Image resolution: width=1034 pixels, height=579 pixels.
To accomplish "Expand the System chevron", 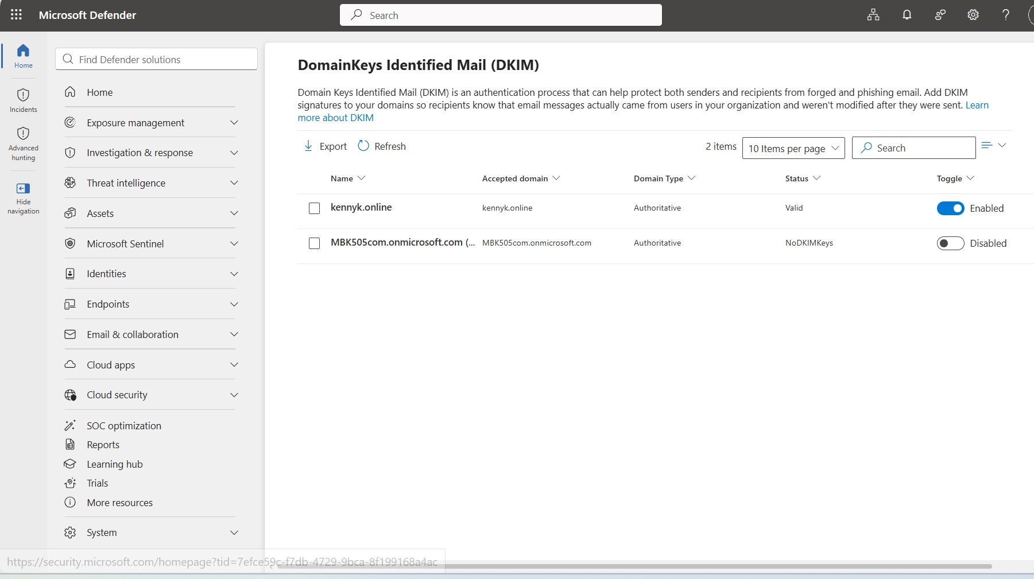I will coord(234,533).
